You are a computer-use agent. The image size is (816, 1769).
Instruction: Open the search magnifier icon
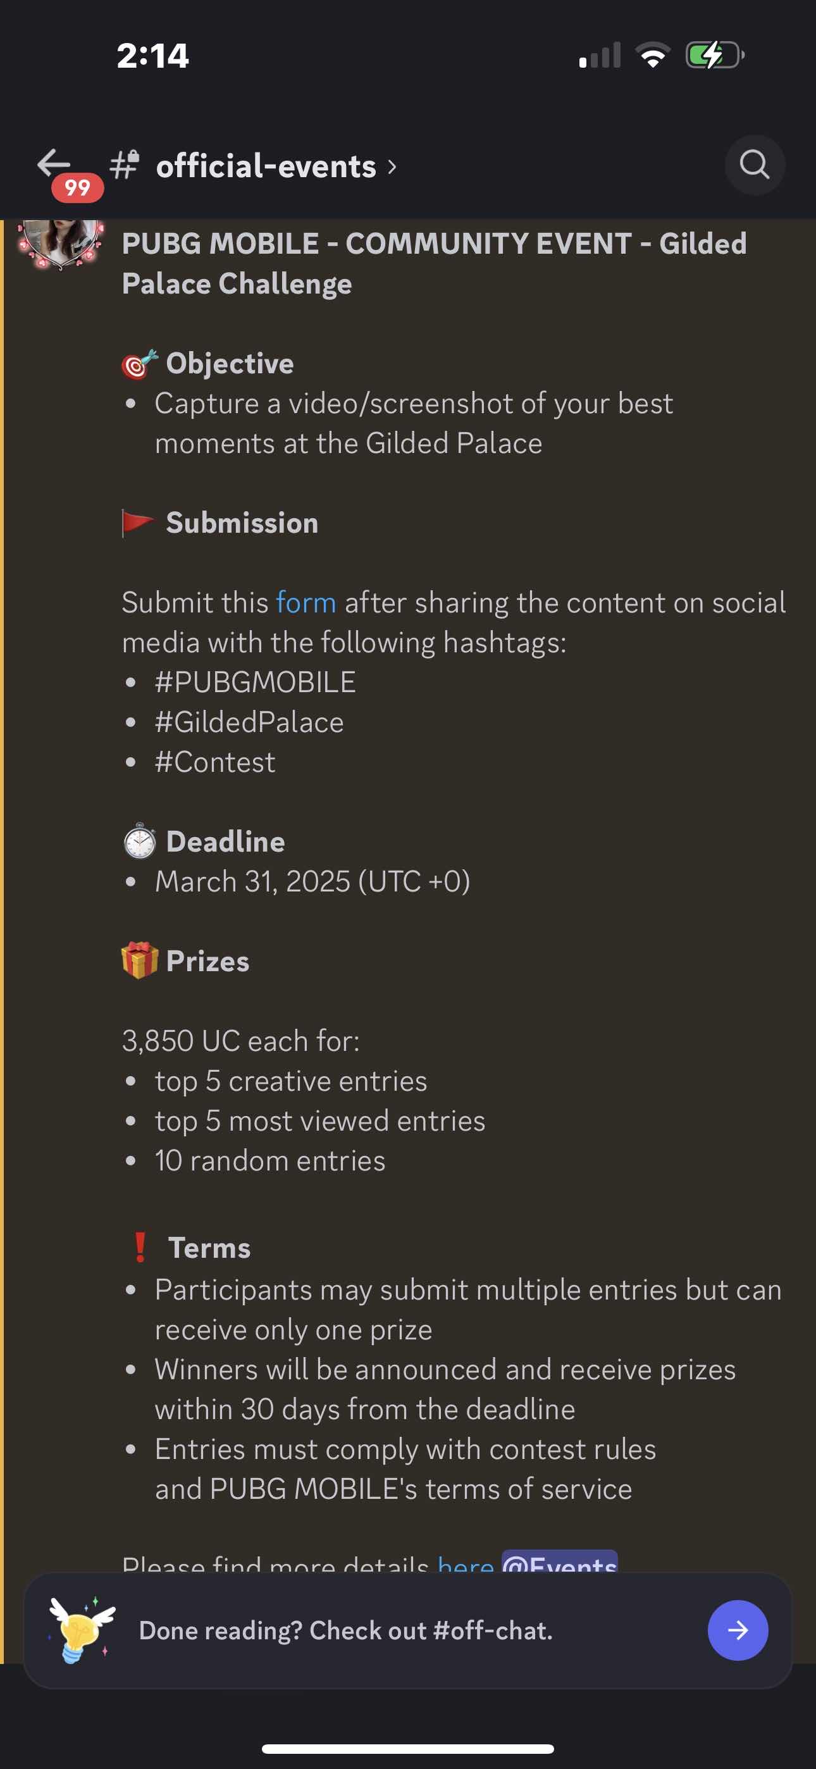(x=754, y=164)
